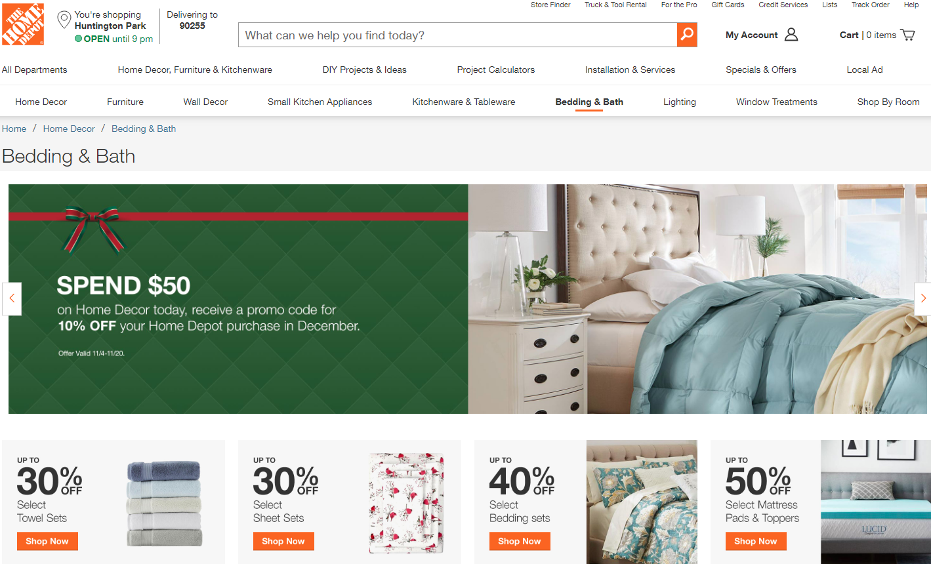The image size is (931, 564).
Task: Click the My Account person icon
Action: pyautogui.click(x=791, y=35)
